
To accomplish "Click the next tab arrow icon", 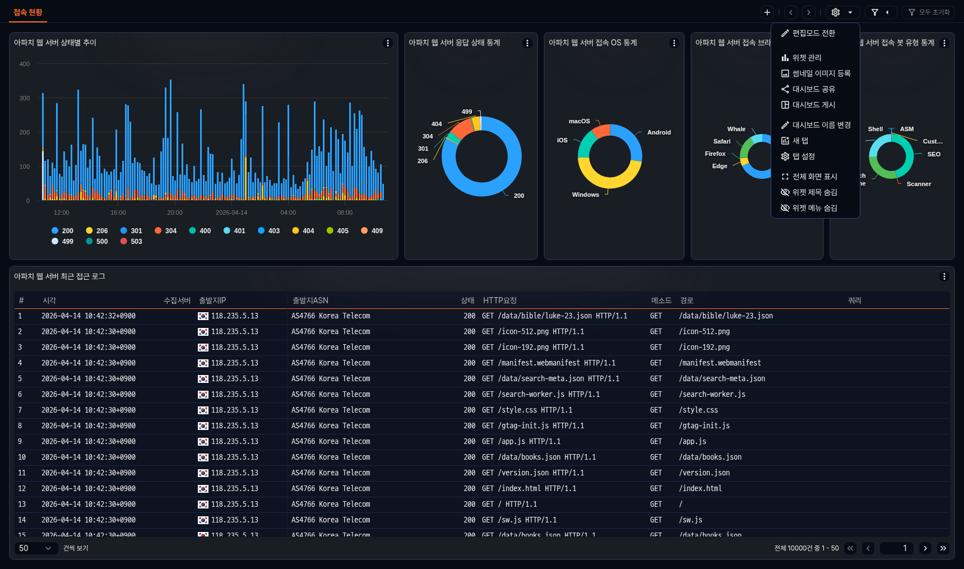I will 808,12.
